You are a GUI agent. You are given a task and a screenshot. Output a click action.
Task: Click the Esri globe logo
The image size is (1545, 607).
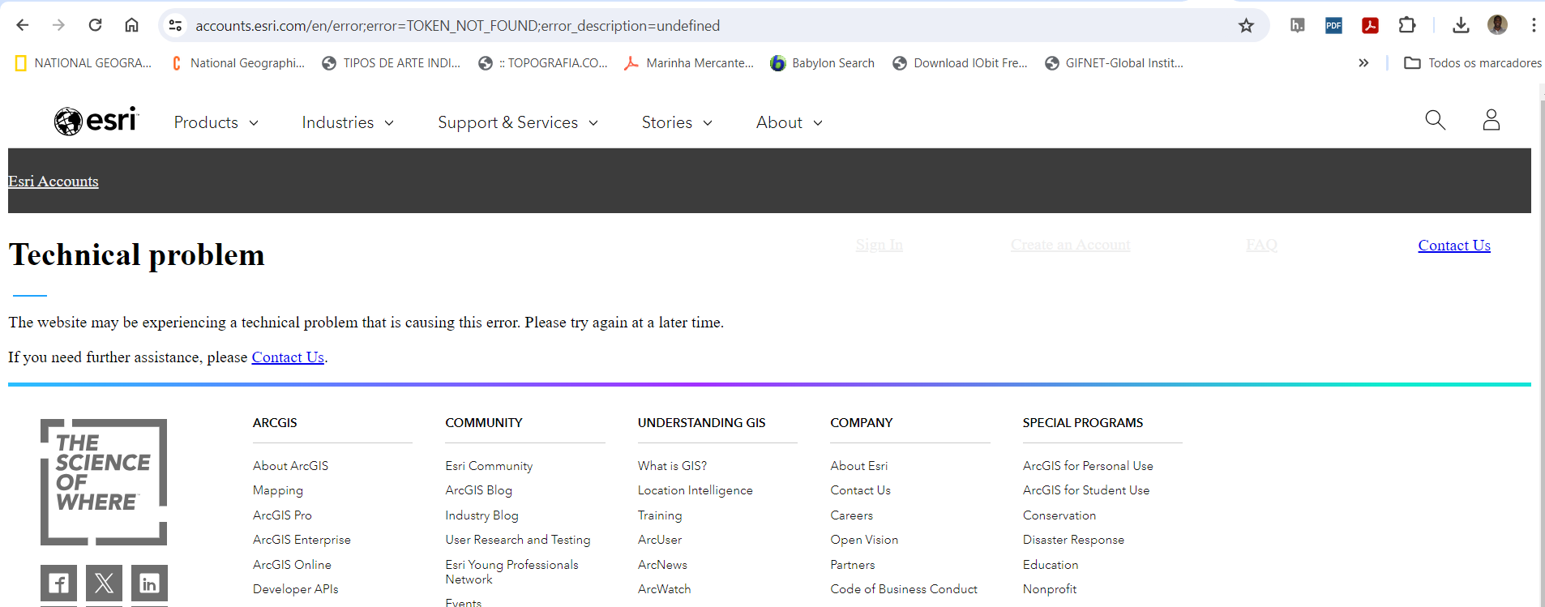96,122
